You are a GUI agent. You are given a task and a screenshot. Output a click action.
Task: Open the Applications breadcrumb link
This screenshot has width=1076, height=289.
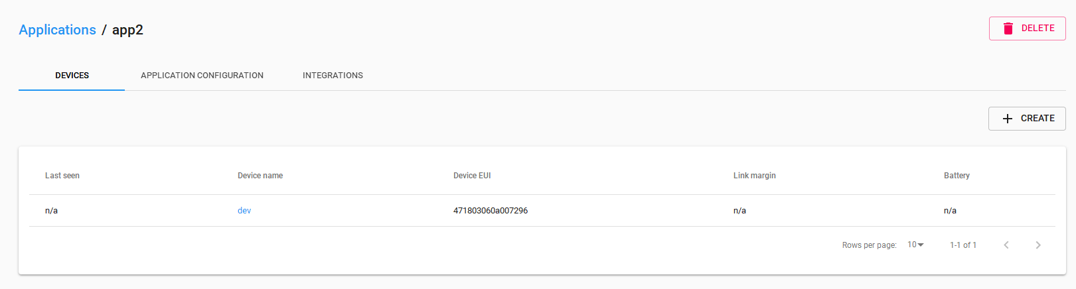[57, 30]
